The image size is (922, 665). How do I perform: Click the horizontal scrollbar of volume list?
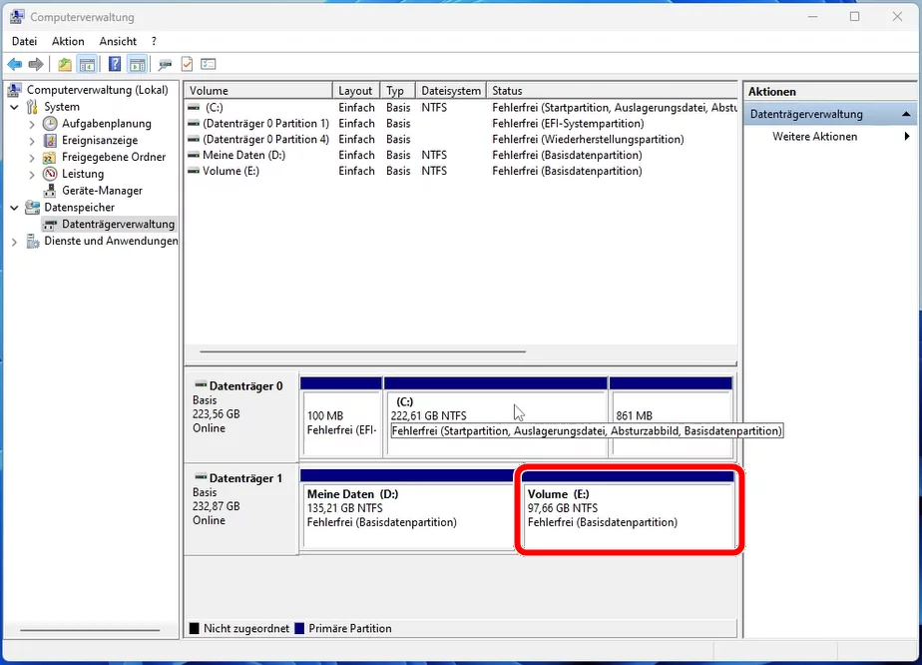(363, 351)
